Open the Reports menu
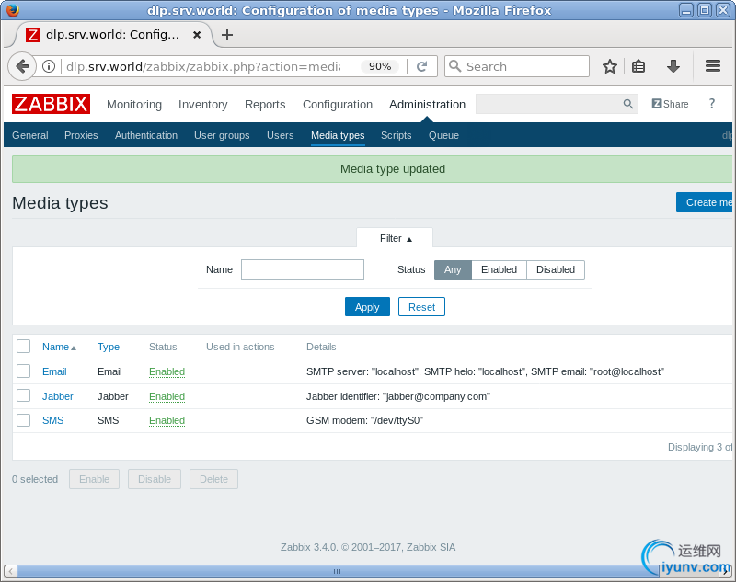 (x=265, y=104)
